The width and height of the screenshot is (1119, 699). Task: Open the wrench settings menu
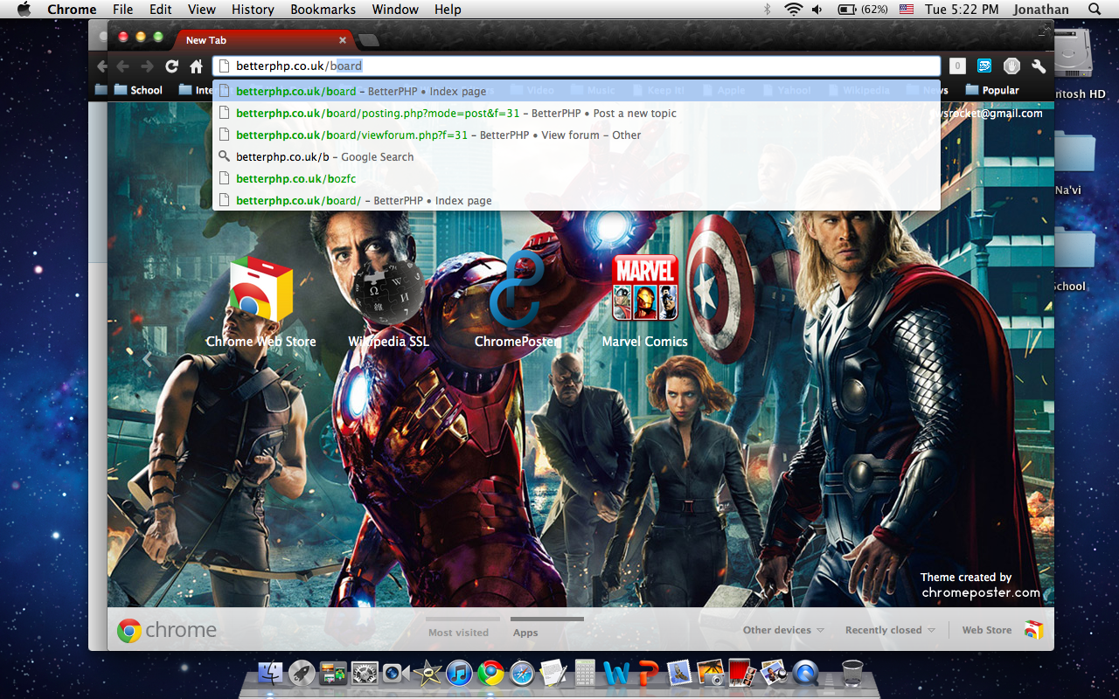point(1039,66)
